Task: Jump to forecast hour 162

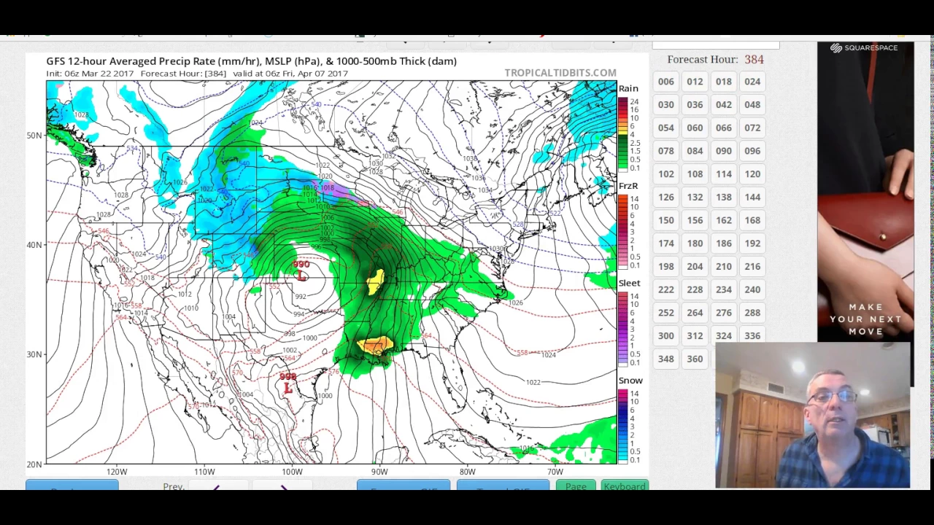Action: point(723,220)
